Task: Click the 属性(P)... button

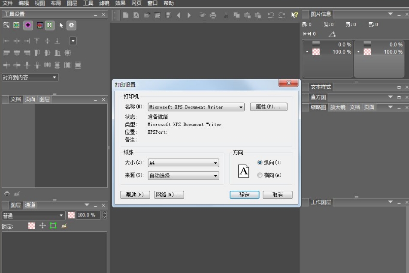Action: point(268,107)
